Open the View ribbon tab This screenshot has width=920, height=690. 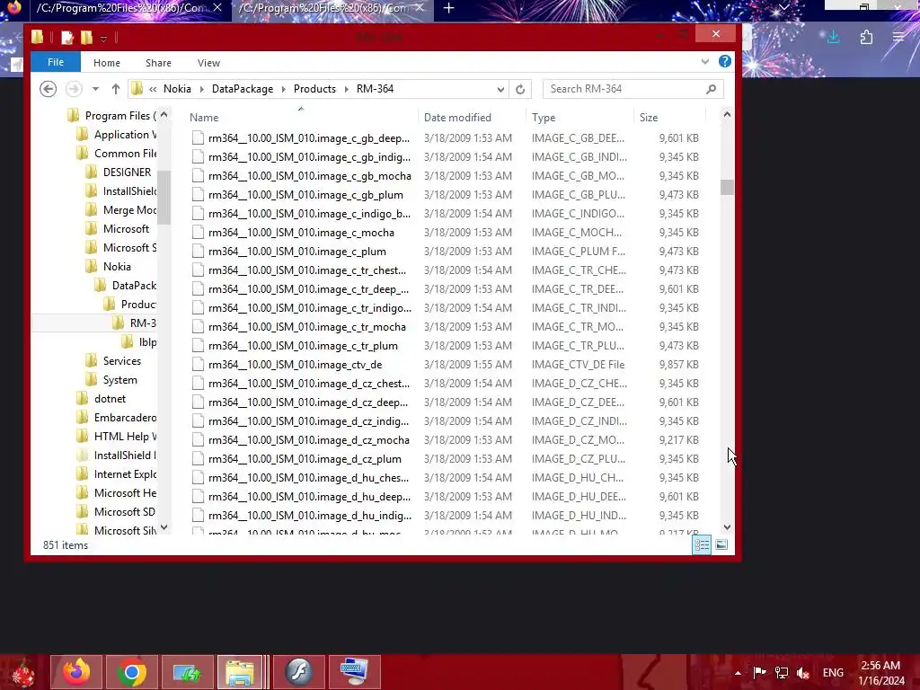pos(208,63)
